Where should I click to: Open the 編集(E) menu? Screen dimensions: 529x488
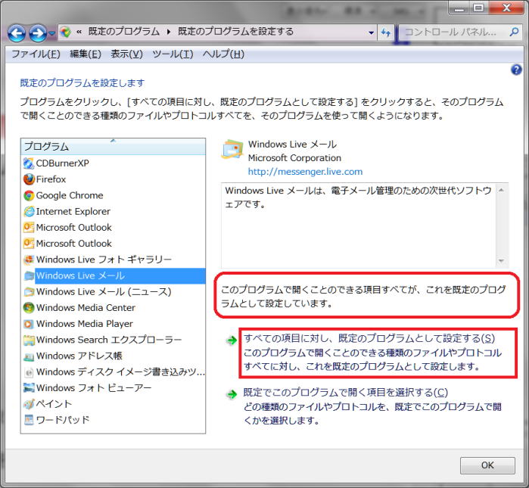pos(86,54)
